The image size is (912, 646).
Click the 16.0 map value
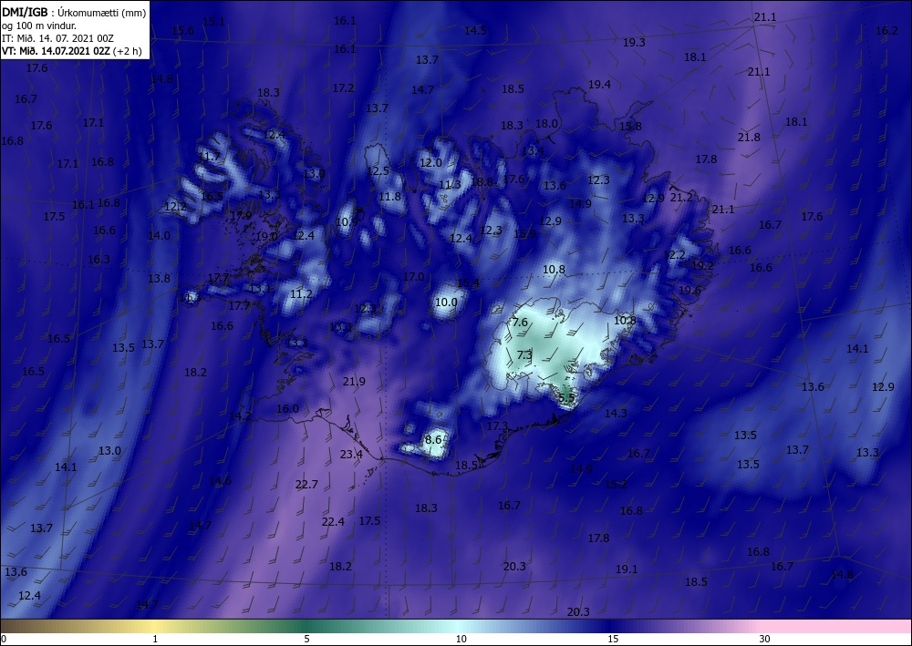287,408
